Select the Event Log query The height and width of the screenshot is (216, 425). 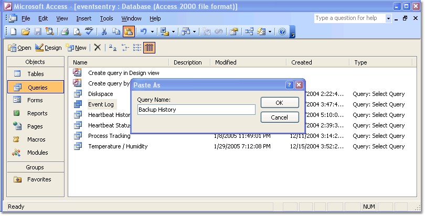pyautogui.click(x=101, y=104)
